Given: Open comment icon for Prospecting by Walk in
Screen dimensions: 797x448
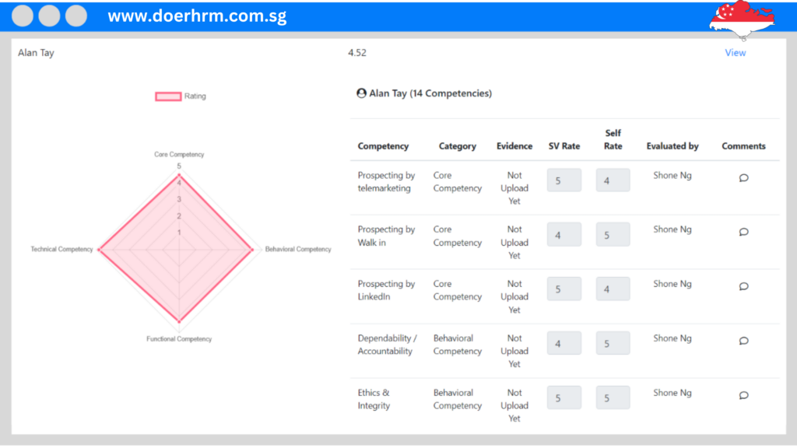Looking at the screenshot, I should [743, 232].
